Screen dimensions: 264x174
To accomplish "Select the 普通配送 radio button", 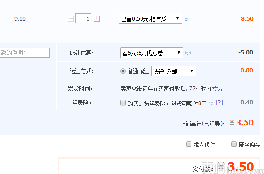I will pyautogui.click(x=123, y=71).
